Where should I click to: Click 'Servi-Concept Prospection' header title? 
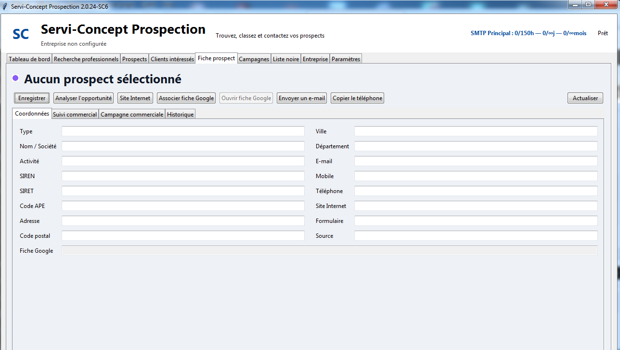[x=123, y=29]
